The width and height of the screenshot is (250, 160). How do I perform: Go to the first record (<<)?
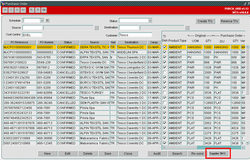(5, 10)
